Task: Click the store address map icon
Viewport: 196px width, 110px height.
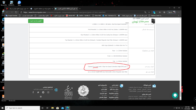Action: (154, 86)
